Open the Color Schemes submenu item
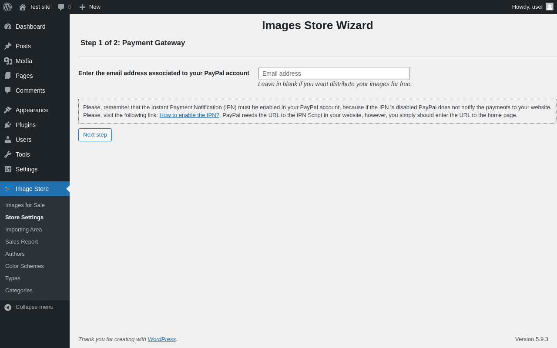Viewport: 557px width, 348px height. pyautogui.click(x=24, y=266)
